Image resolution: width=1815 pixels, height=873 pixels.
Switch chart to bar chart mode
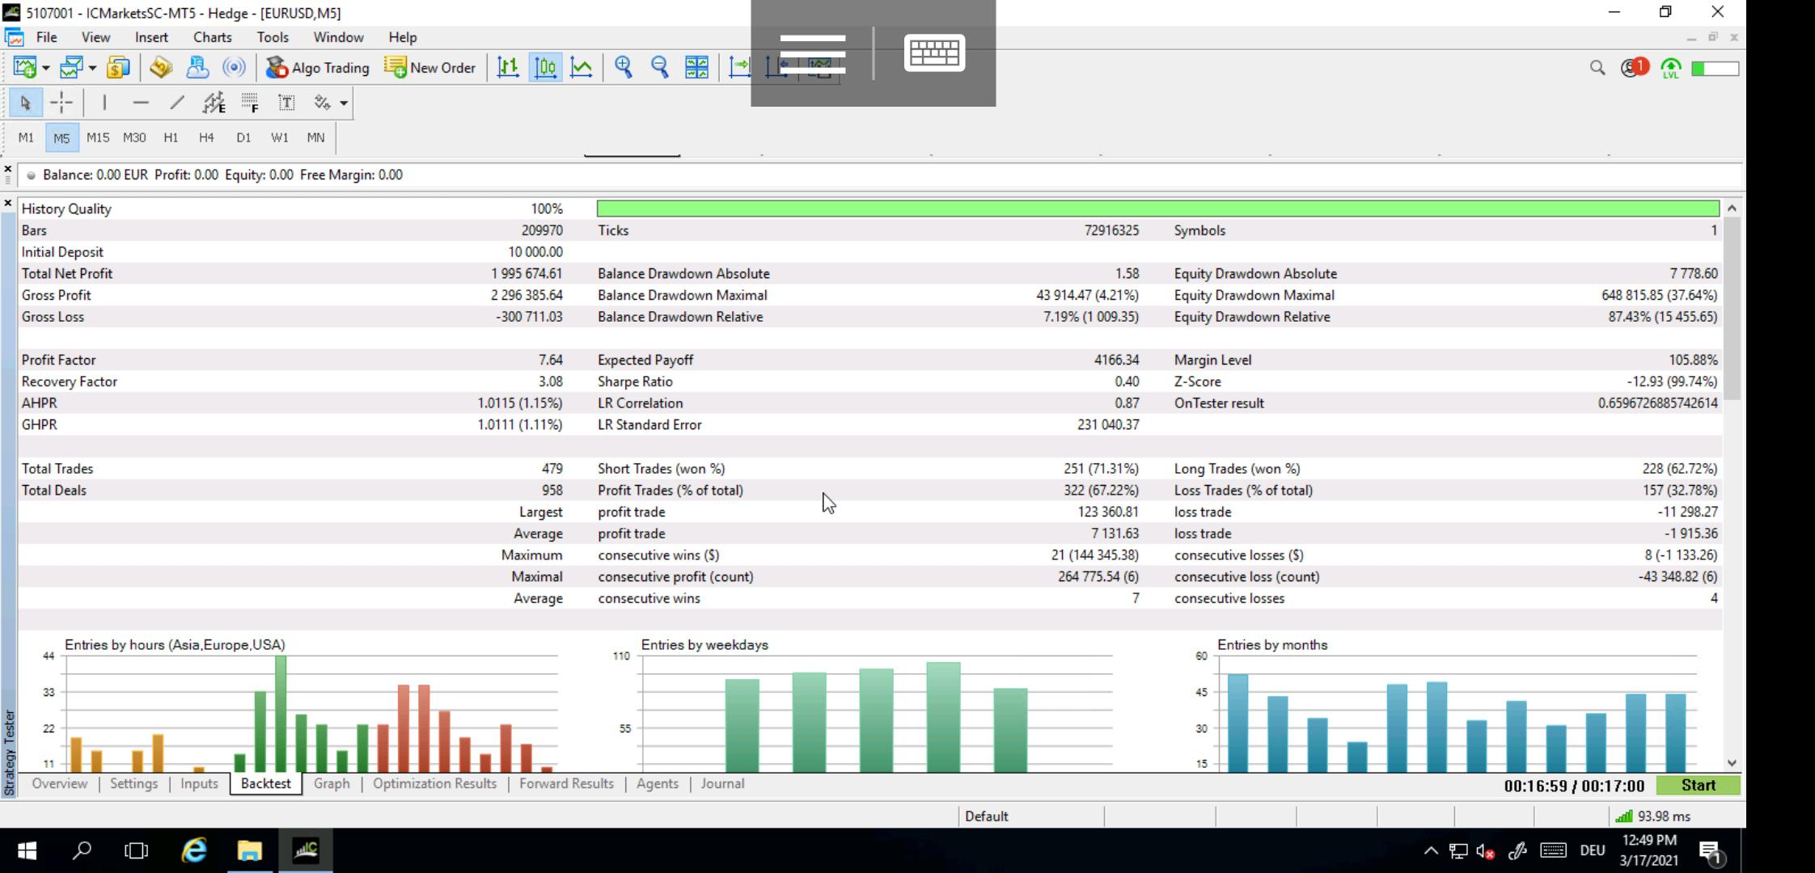[508, 68]
